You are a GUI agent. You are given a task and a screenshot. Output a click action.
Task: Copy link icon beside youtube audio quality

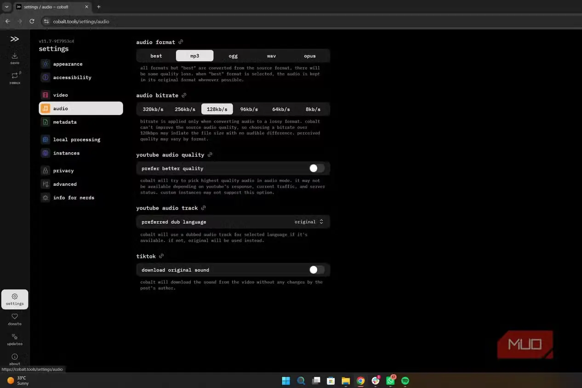point(210,155)
